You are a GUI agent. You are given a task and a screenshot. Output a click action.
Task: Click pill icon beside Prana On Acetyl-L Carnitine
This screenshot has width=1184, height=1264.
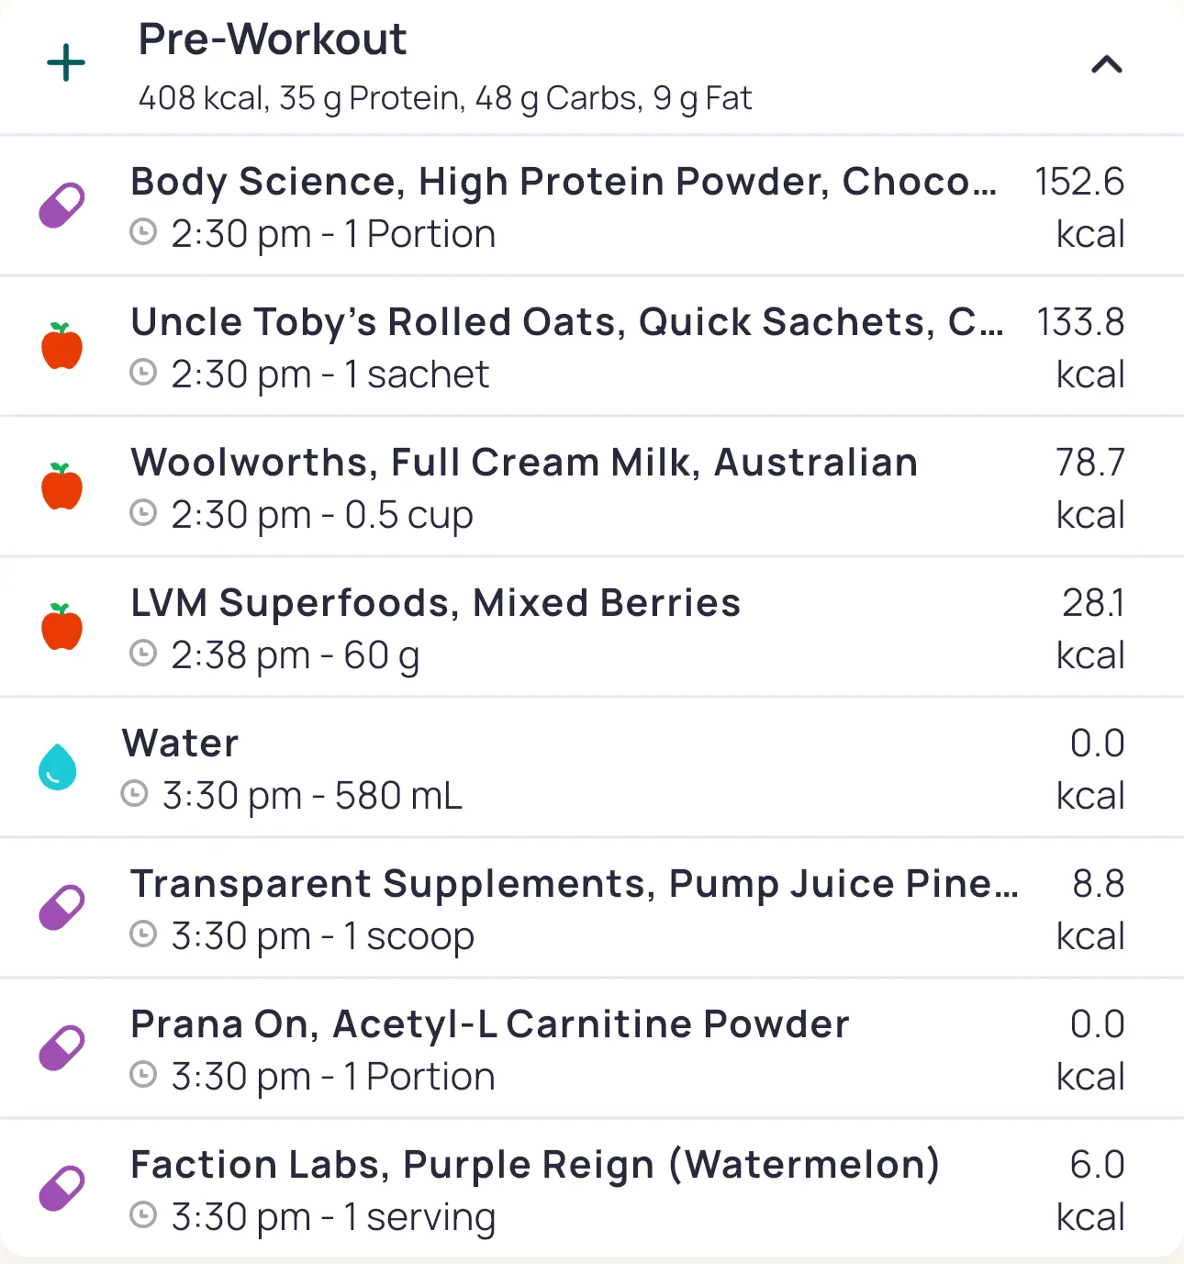61,1048
